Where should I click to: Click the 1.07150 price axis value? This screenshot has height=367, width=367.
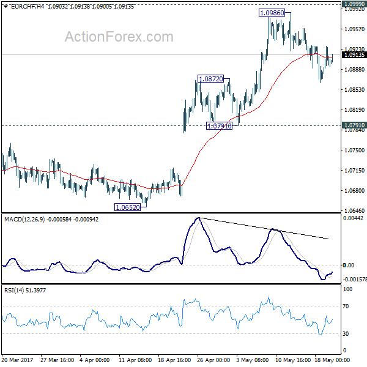354,171
